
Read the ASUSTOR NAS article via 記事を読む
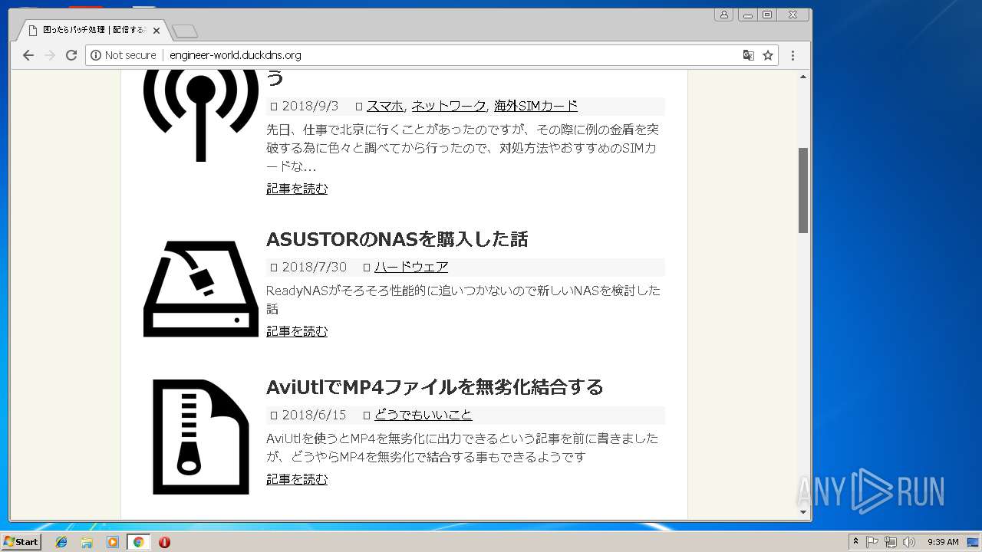coord(297,331)
